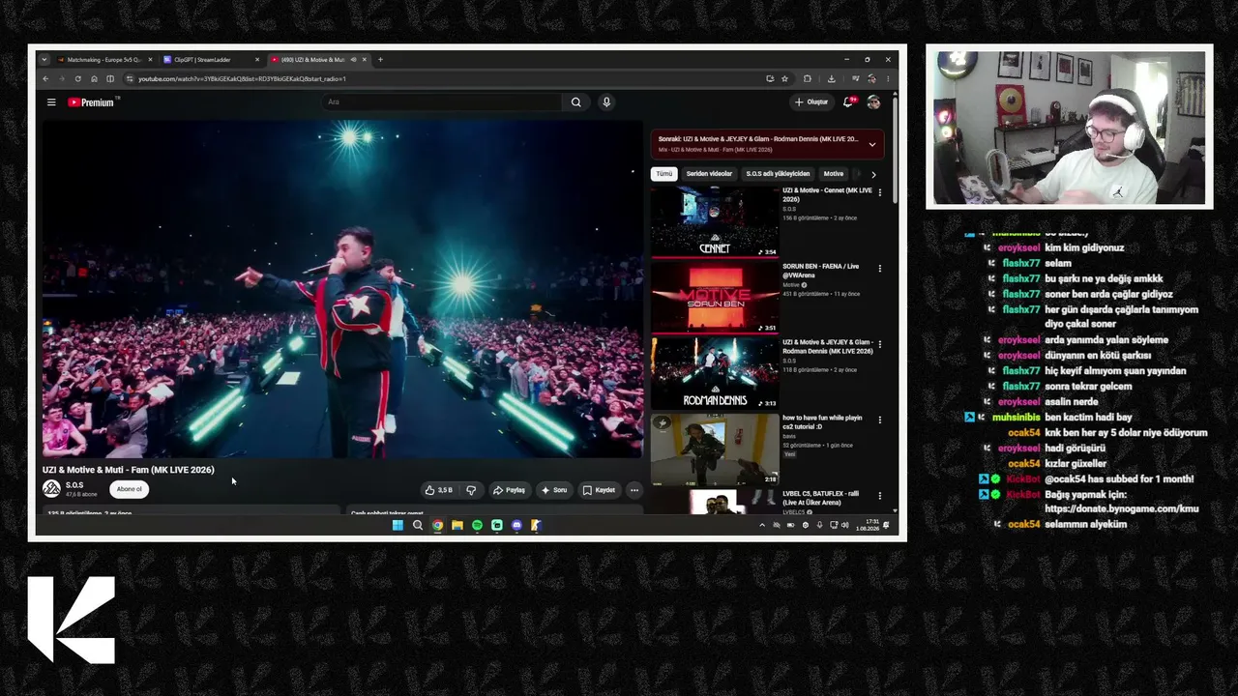Play the cs2 tutorial video thumbnail
Viewport: 1238px width, 696px height.
pyautogui.click(x=715, y=449)
